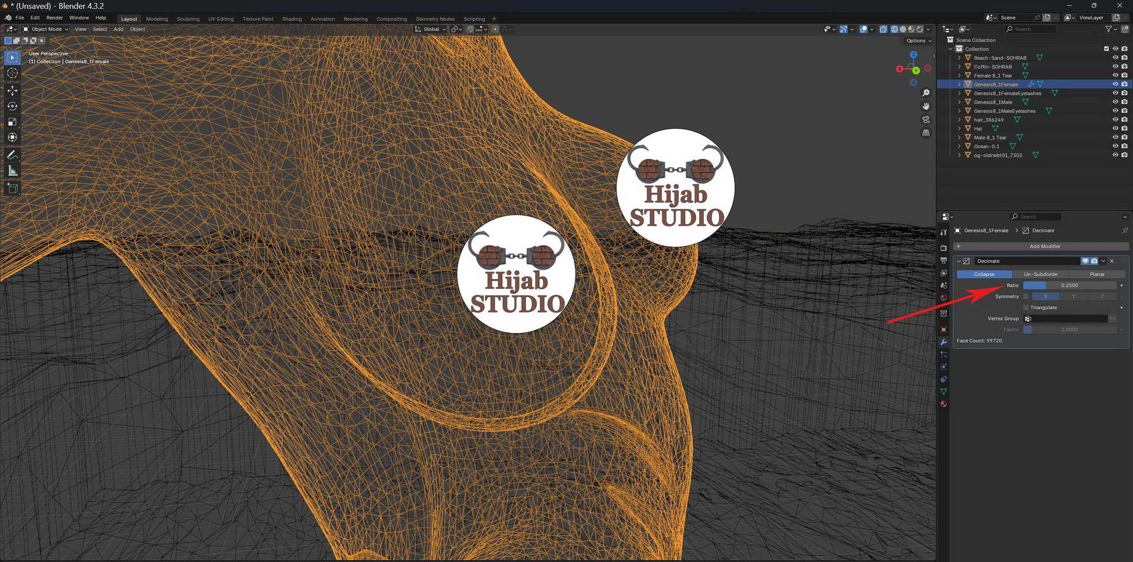The image size is (1133, 562).
Task: Click the Vertex Group input field
Action: tap(1066, 319)
